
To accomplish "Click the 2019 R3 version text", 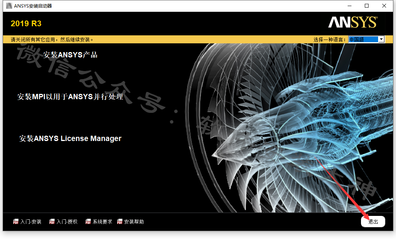I will click(x=26, y=24).
